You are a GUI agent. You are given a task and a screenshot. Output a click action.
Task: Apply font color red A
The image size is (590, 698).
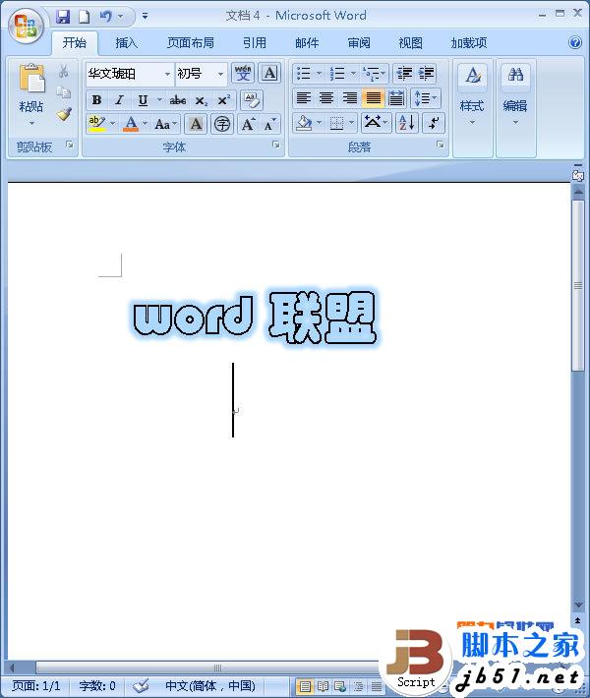[x=131, y=124]
